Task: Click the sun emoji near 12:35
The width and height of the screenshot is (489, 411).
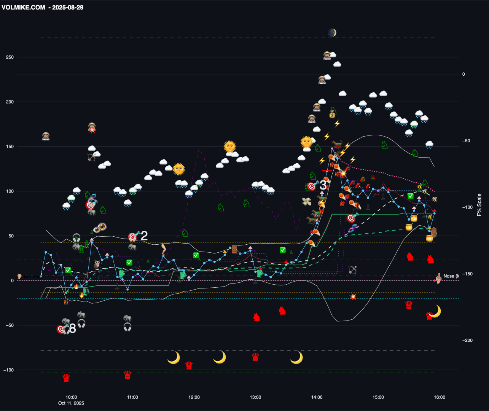Action: click(x=230, y=147)
